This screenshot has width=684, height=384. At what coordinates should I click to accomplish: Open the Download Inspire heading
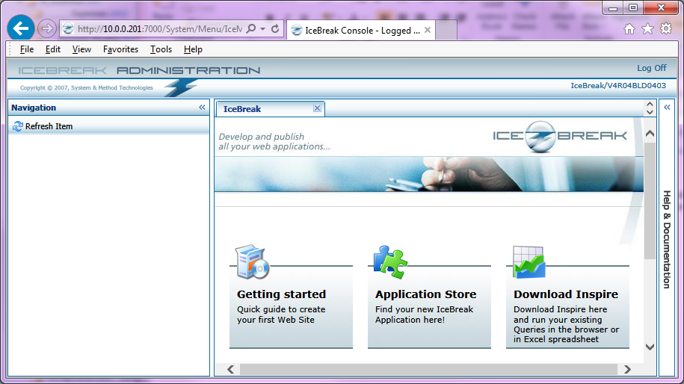pos(566,294)
